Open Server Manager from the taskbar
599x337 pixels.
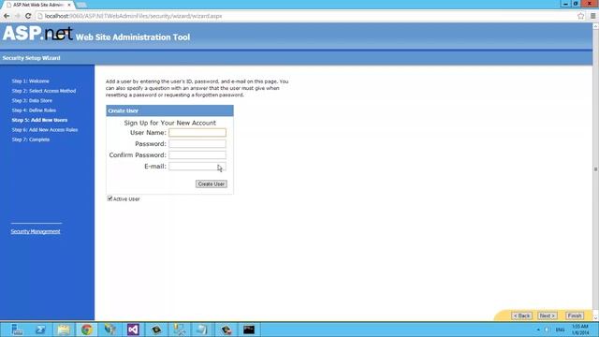[x=17, y=330]
